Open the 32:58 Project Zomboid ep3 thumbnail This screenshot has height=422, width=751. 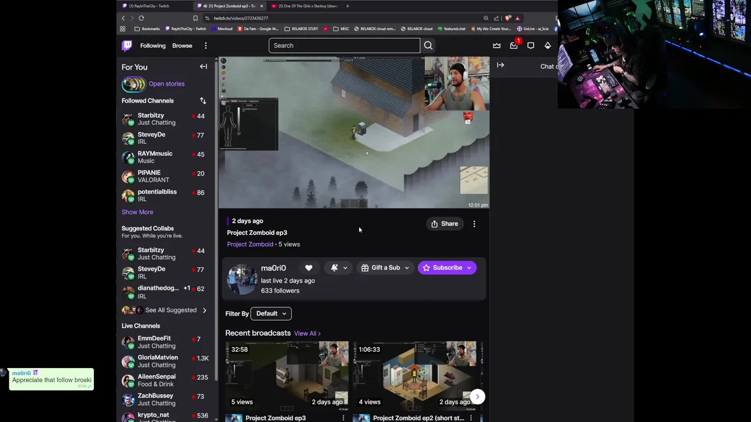287,375
